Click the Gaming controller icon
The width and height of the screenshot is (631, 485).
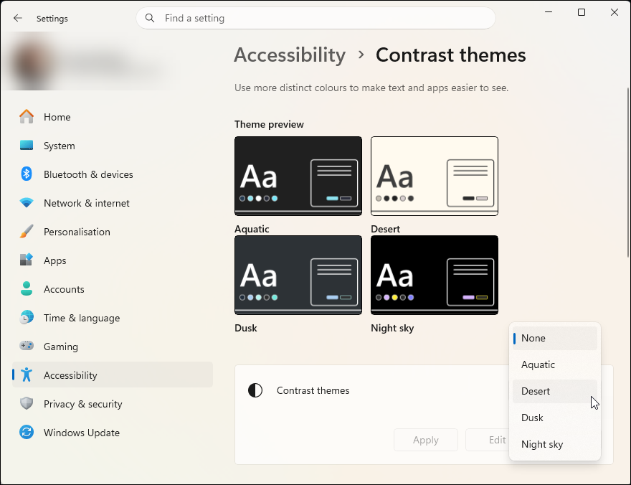(27, 347)
